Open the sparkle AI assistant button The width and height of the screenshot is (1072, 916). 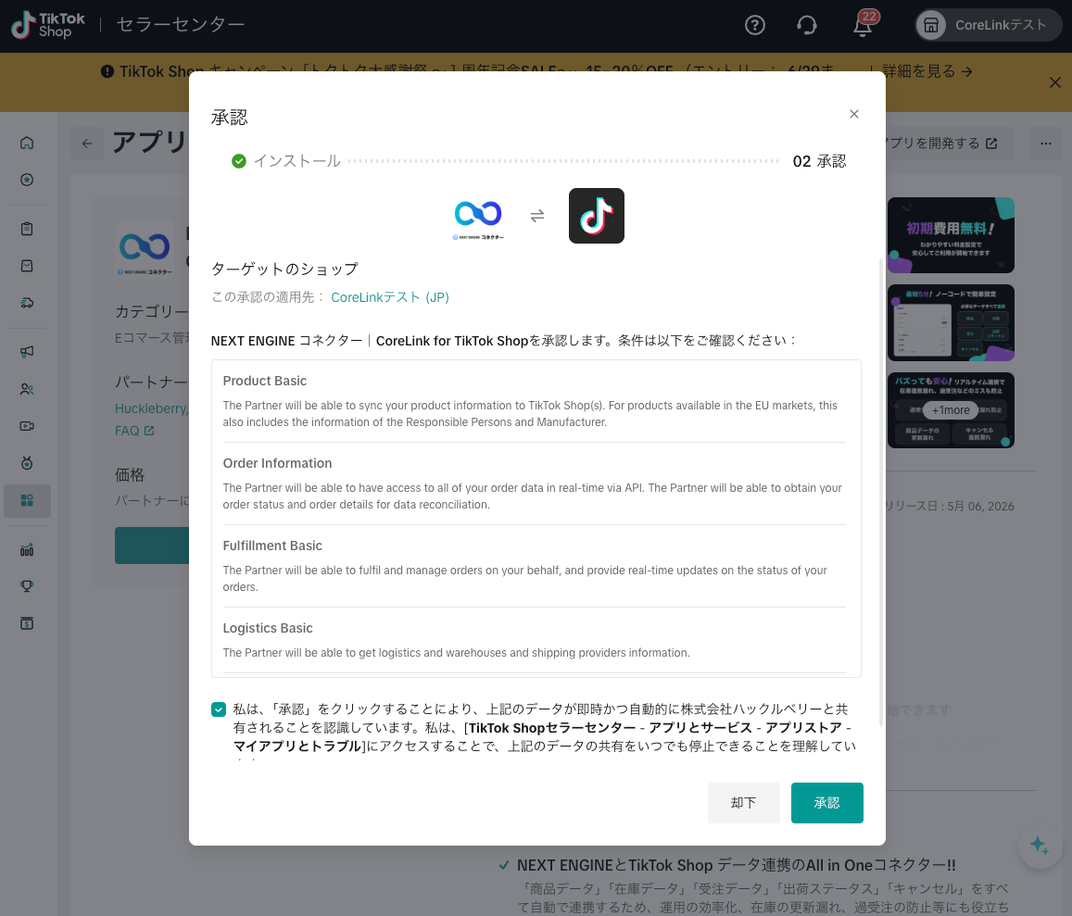pos(1040,847)
